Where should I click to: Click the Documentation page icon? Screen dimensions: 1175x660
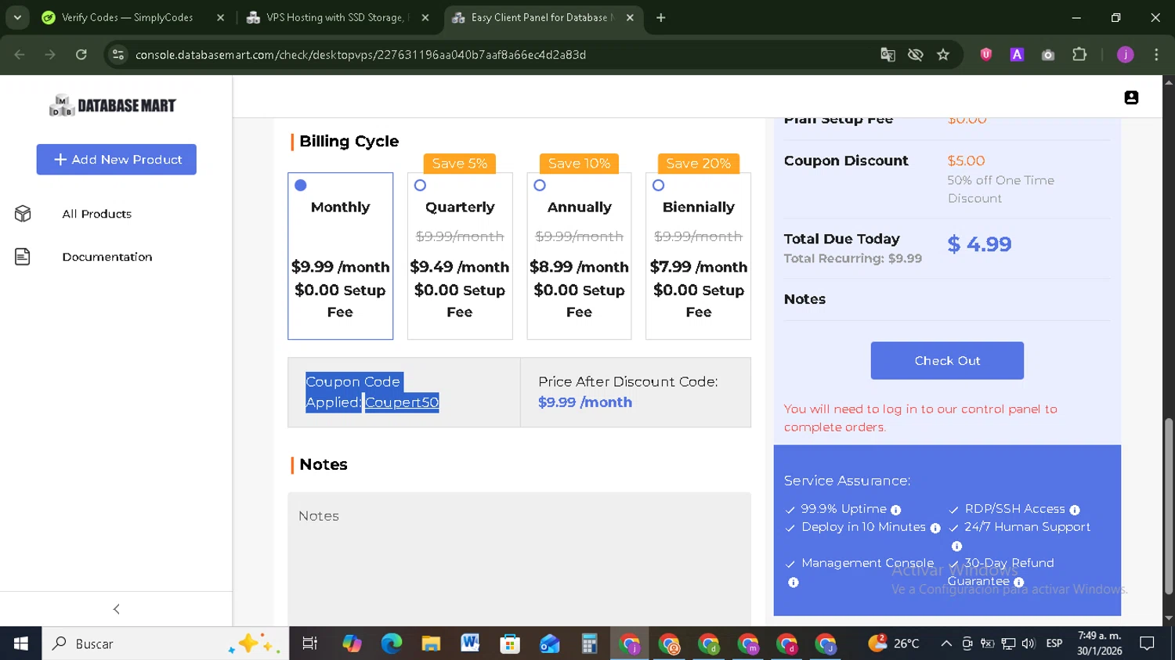point(23,257)
